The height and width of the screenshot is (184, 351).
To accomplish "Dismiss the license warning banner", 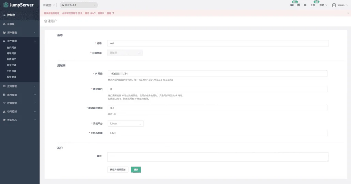I will click(348, 13).
